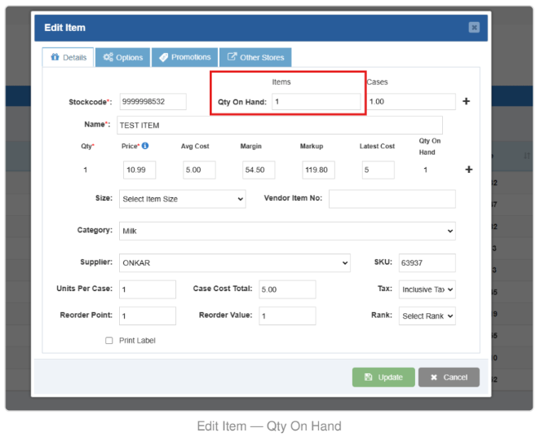
Task: Switch to the Details tab
Action: (x=69, y=57)
